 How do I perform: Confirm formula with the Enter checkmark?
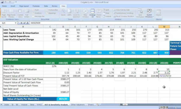24,23
